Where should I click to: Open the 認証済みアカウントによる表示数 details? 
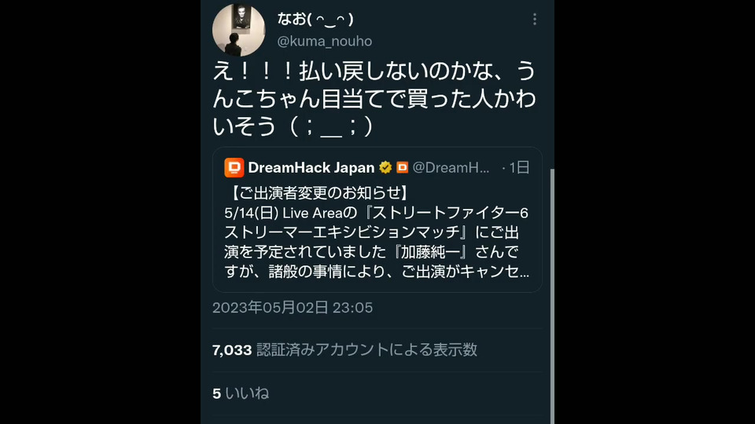(366, 350)
